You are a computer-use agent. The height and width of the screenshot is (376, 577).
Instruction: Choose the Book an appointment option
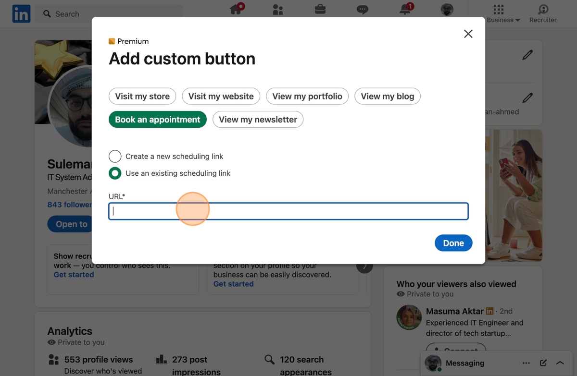[x=158, y=120]
